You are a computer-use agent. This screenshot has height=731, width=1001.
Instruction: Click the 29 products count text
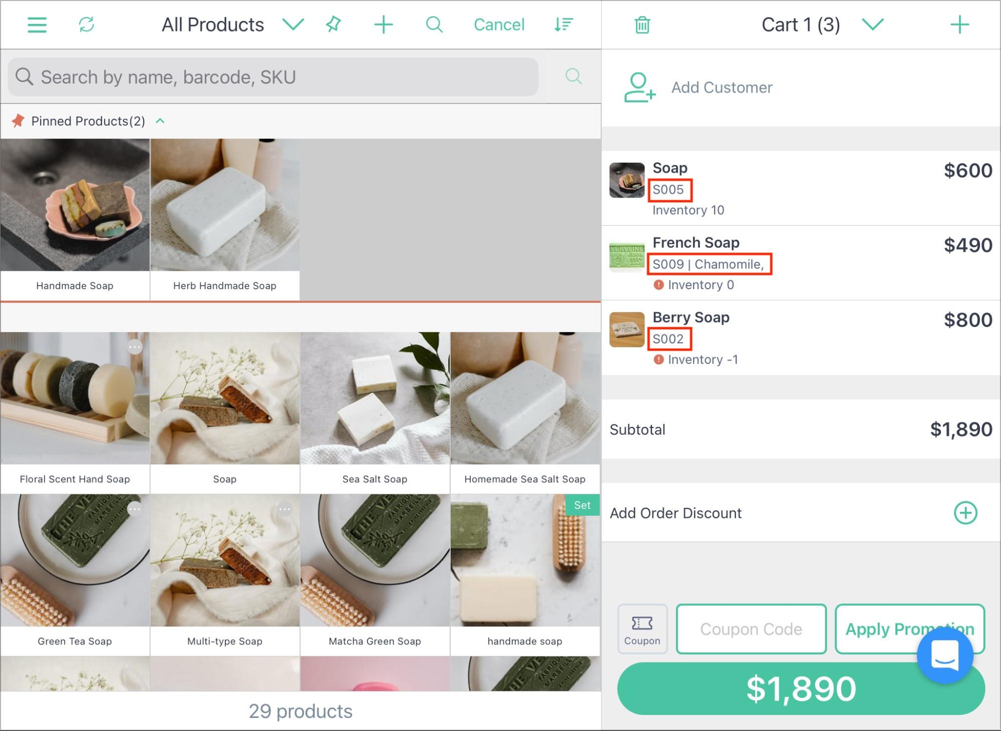pos(300,711)
